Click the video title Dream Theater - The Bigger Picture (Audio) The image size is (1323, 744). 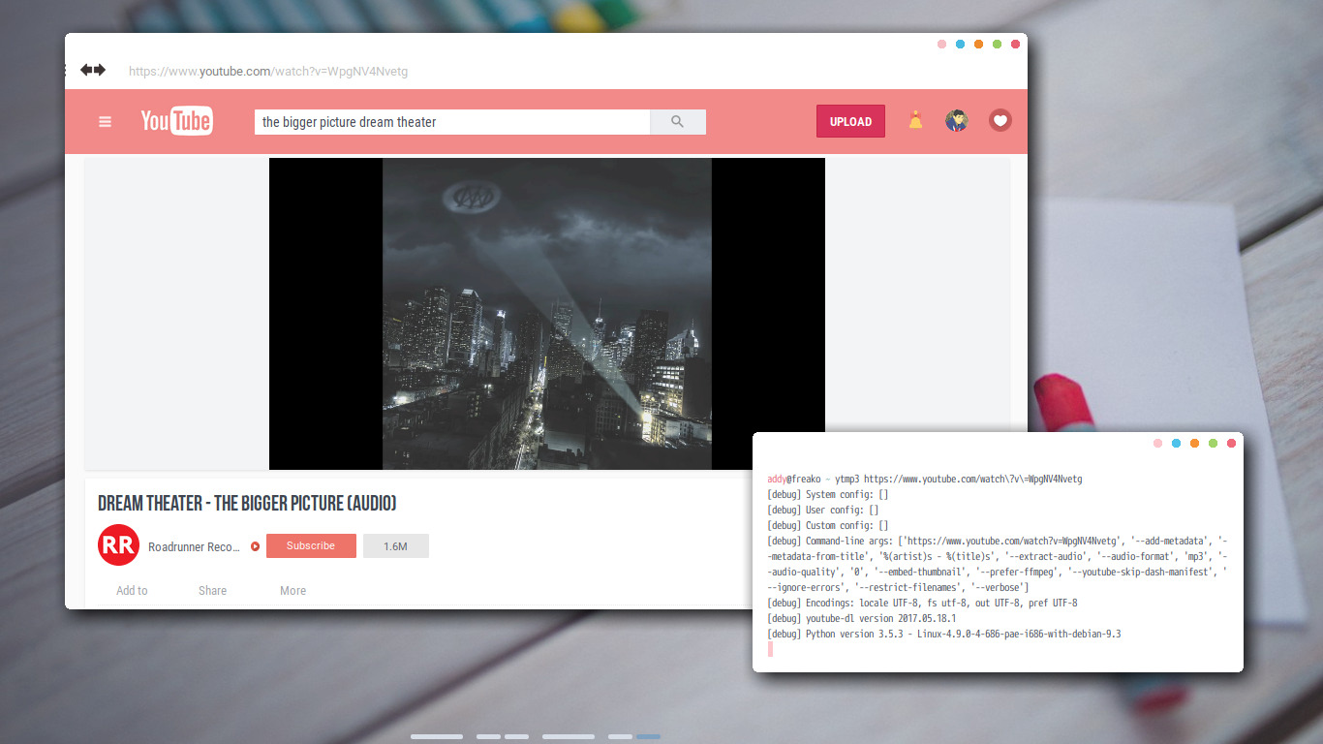[247, 504]
